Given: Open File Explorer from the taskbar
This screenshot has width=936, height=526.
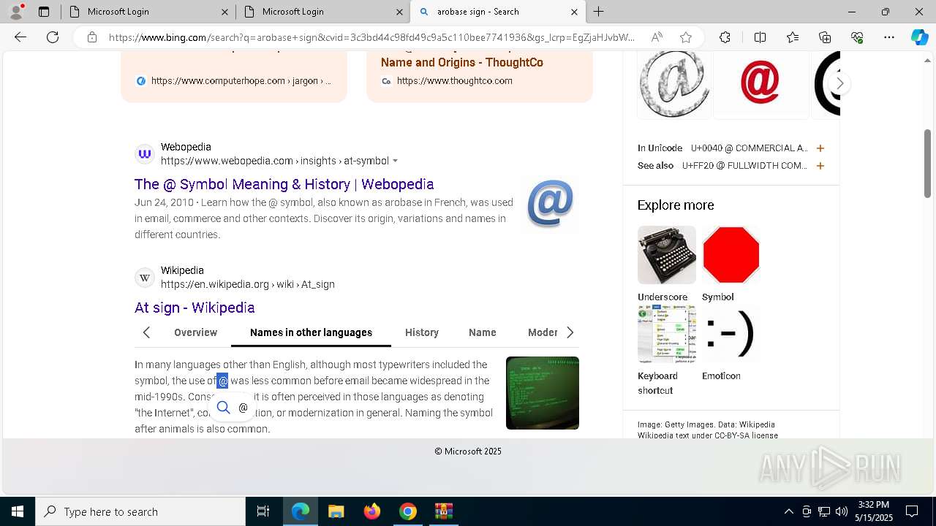Looking at the screenshot, I should click(x=336, y=511).
